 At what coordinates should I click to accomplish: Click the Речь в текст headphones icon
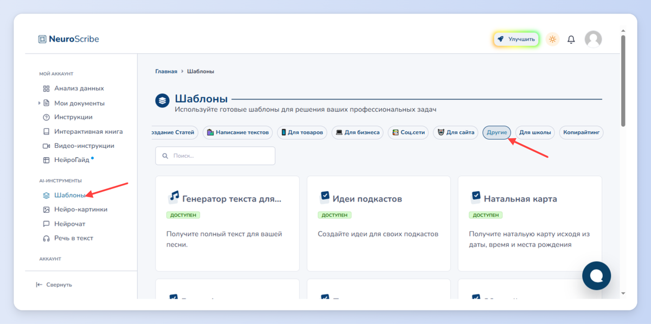click(x=46, y=238)
